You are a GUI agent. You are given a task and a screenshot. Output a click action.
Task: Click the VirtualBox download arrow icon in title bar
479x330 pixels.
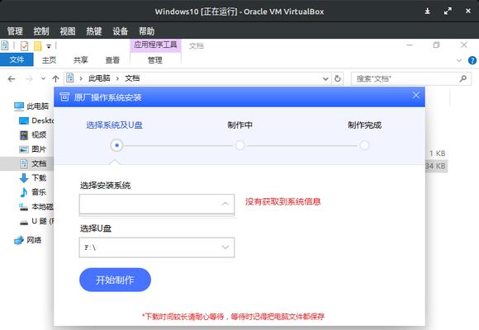[x=427, y=12]
